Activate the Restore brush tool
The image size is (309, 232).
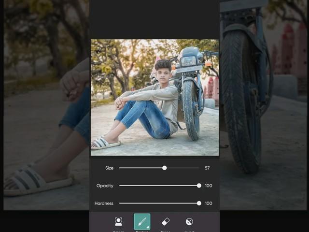(142, 222)
